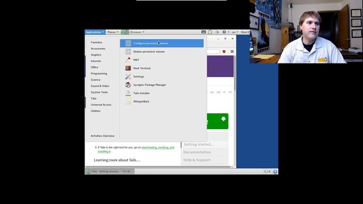The image size is (363, 204).
Task: Open the 'en' keyboard layout dropdown
Action: (235, 32)
